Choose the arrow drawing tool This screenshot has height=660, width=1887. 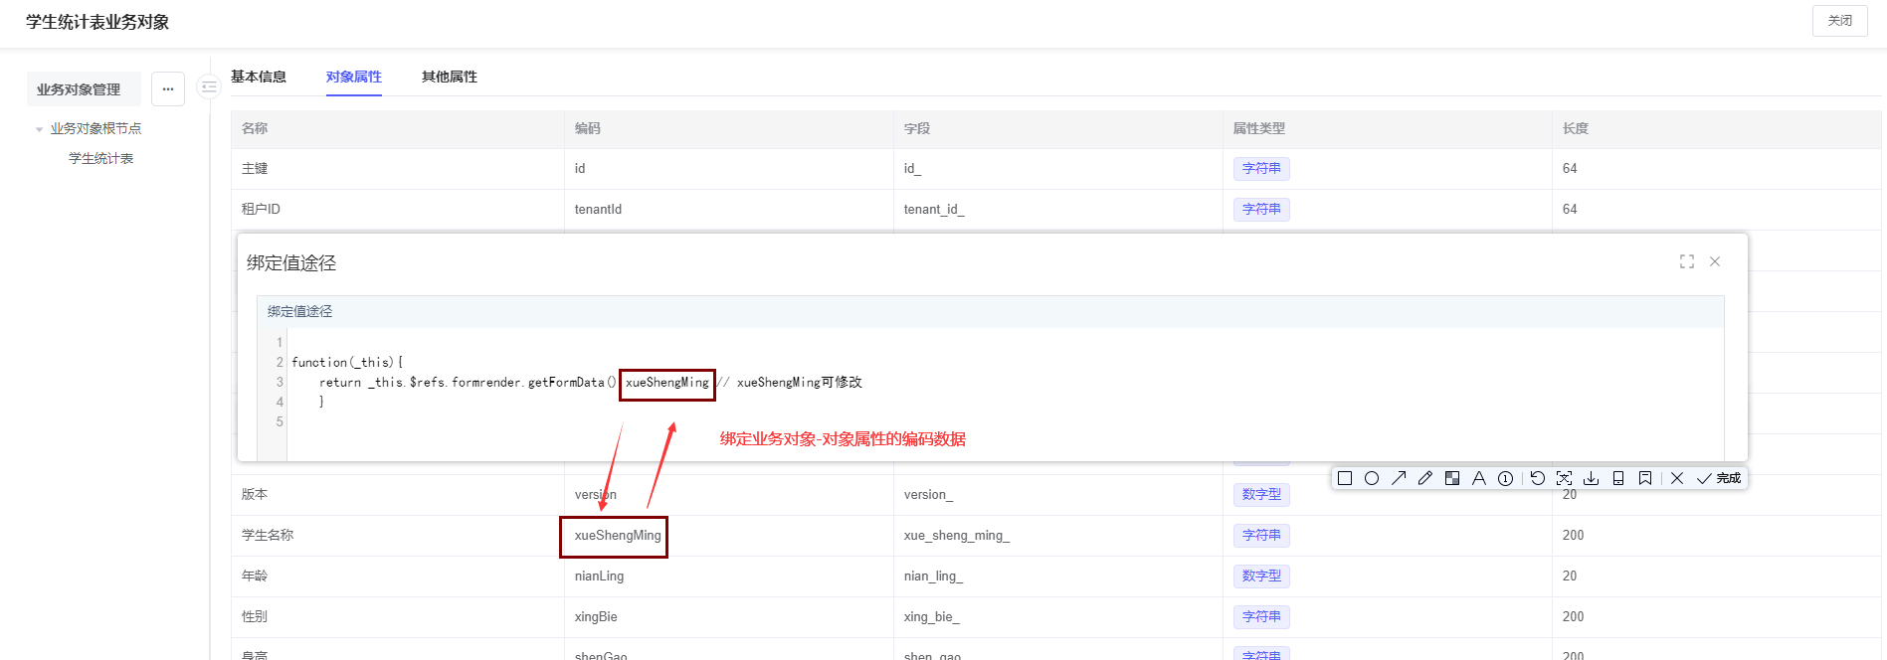click(1399, 478)
